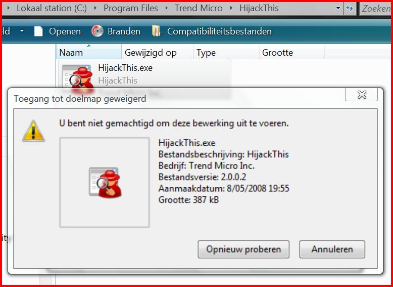The height and width of the screenshot is (287, 393).
Task: Select Lokaal station (C:) in address bar
Action: pyautogui.click(x=52, y=8)
